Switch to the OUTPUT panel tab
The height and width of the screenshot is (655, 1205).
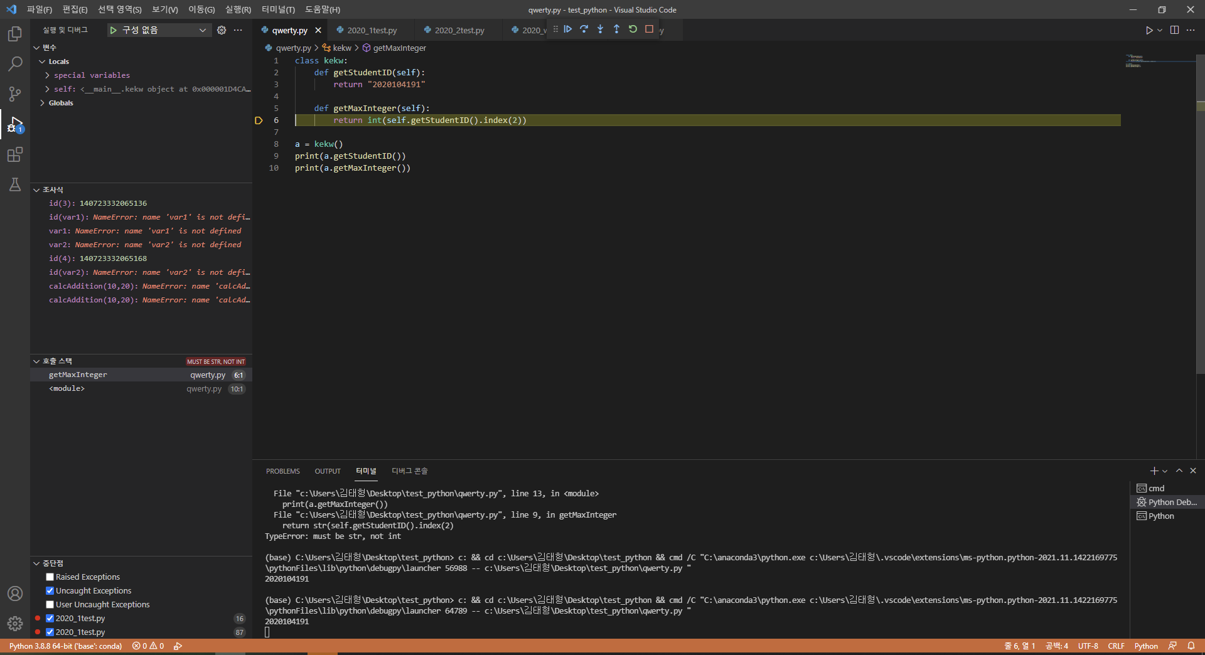click(328, 471)
